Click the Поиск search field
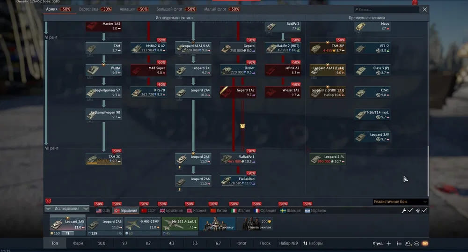The height and width of the screenshot is (252, 468). click(x=386, y=9)
